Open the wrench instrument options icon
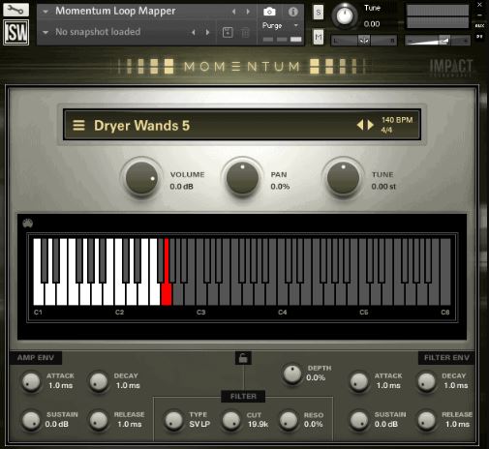 coord(15,10)
